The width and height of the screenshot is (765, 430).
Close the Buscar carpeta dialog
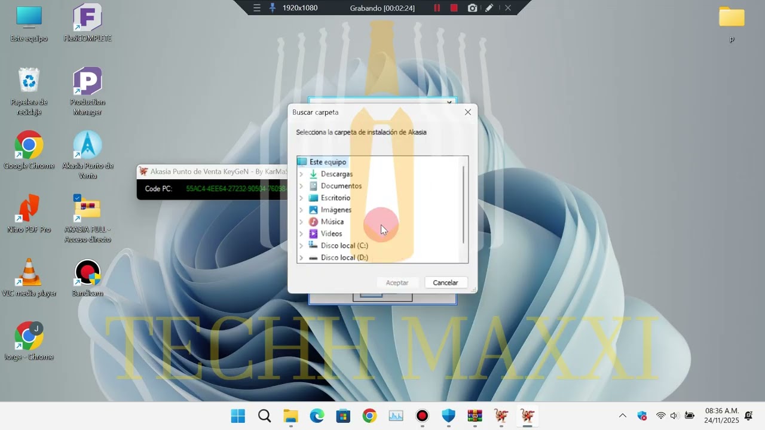(468, 112)
